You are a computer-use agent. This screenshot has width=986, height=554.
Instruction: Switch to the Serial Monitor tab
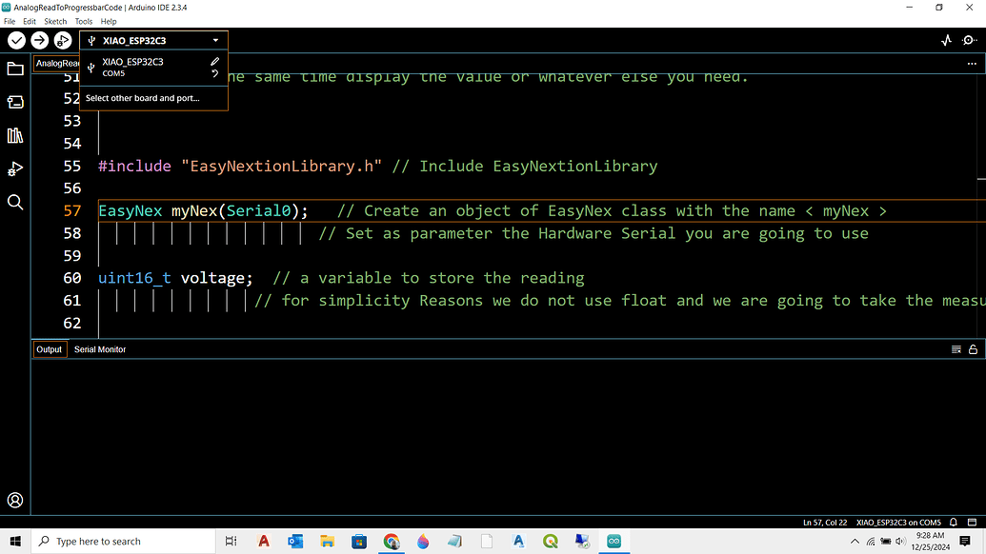99,349
